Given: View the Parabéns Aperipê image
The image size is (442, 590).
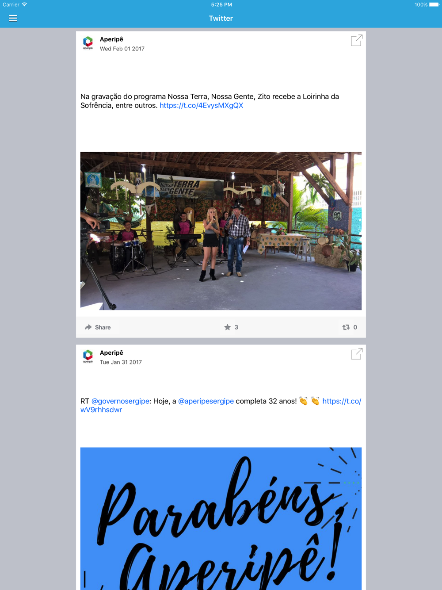Looking at the screenshot, I should [x=221, y=519].
